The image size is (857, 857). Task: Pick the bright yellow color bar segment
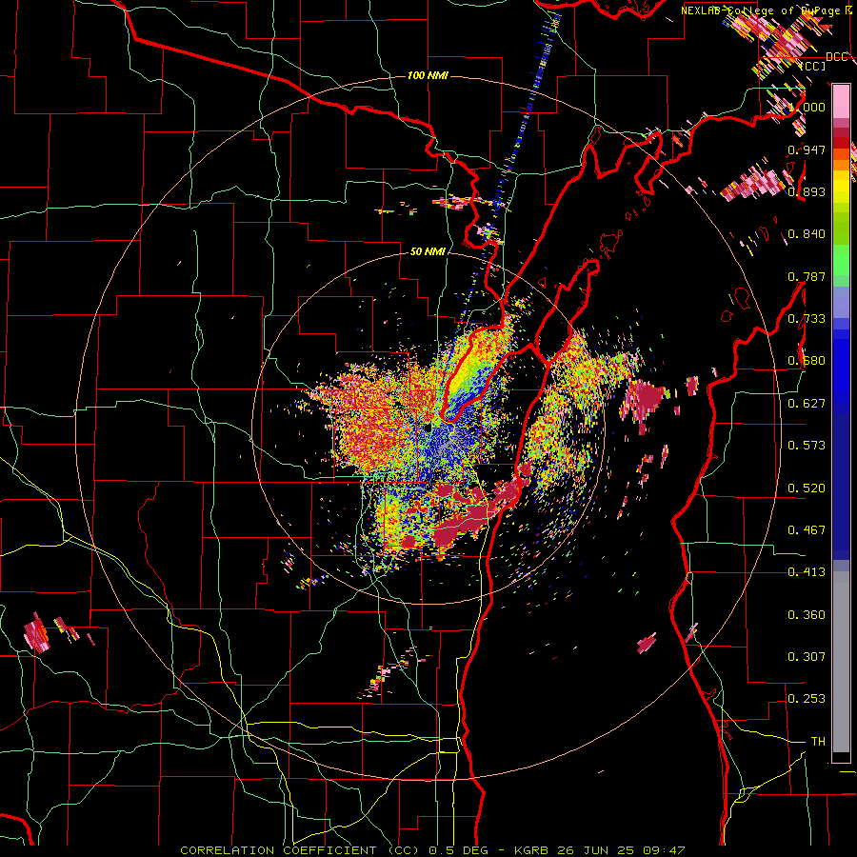[x=841, y=187]
